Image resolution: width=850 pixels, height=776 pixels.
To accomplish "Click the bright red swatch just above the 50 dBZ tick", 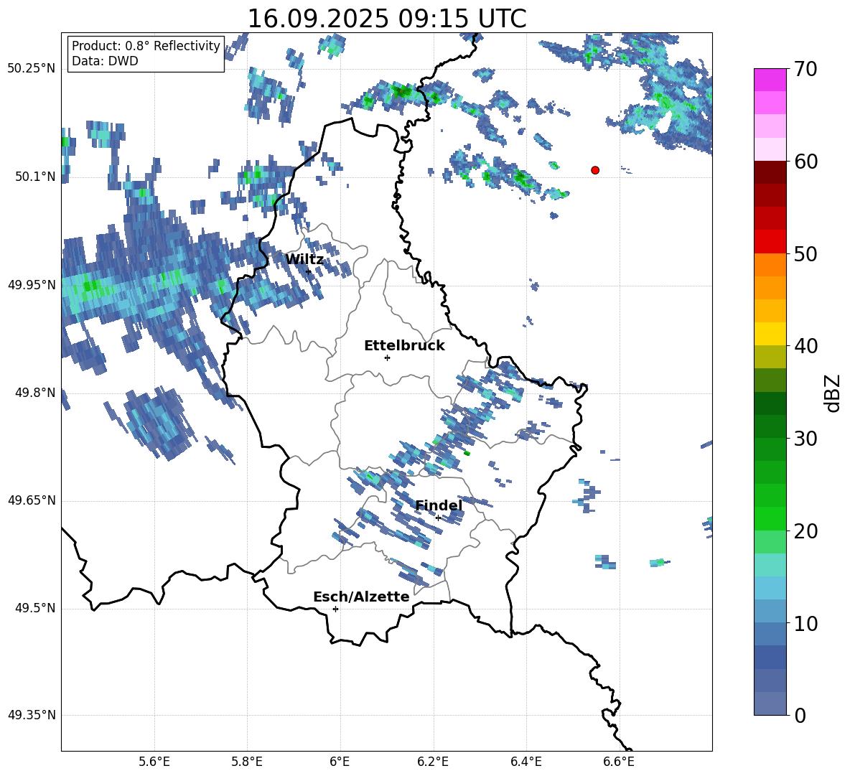I will 770,242.
